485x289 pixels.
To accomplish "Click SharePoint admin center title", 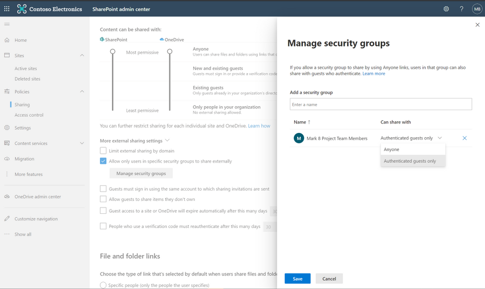I will pos(121,9).
